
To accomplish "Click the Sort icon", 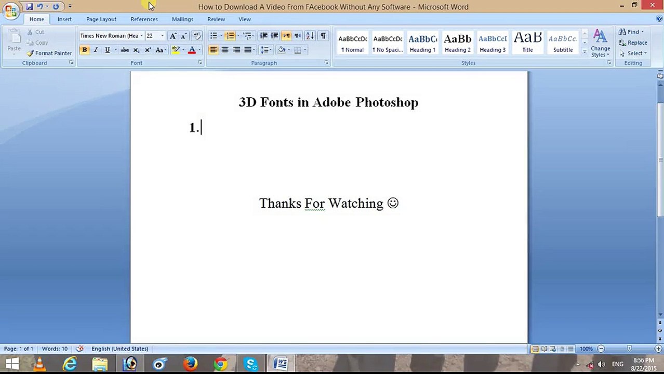I will point(310,36).
